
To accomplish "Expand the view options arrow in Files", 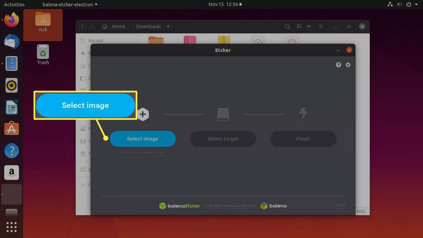I will 309,26.
